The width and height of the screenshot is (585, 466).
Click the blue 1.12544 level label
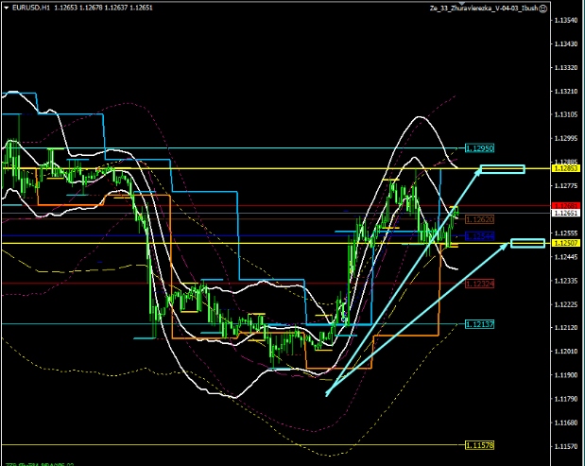tap(480, 234)
